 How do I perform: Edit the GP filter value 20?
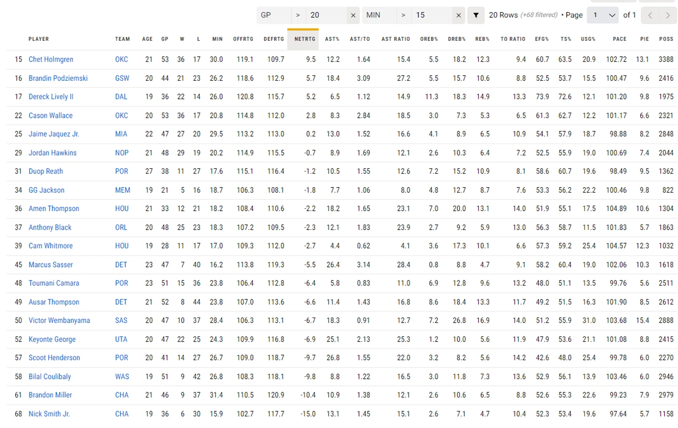point(326,15)
